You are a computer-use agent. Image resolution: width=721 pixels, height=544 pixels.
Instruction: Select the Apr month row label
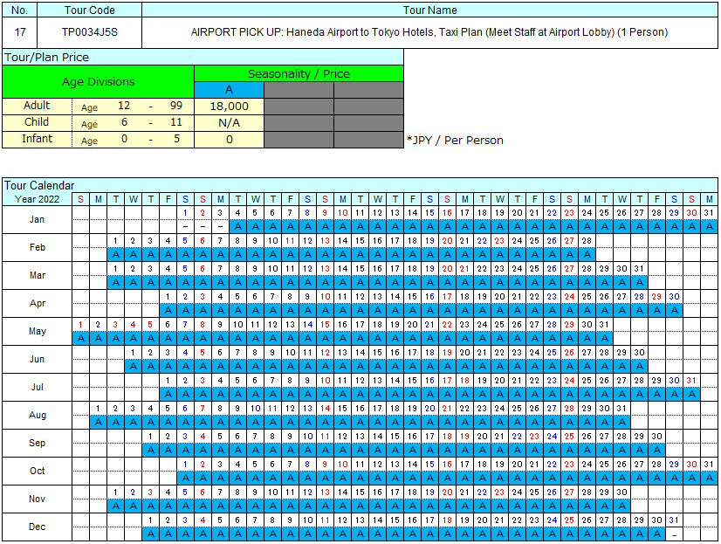(37, 304)
